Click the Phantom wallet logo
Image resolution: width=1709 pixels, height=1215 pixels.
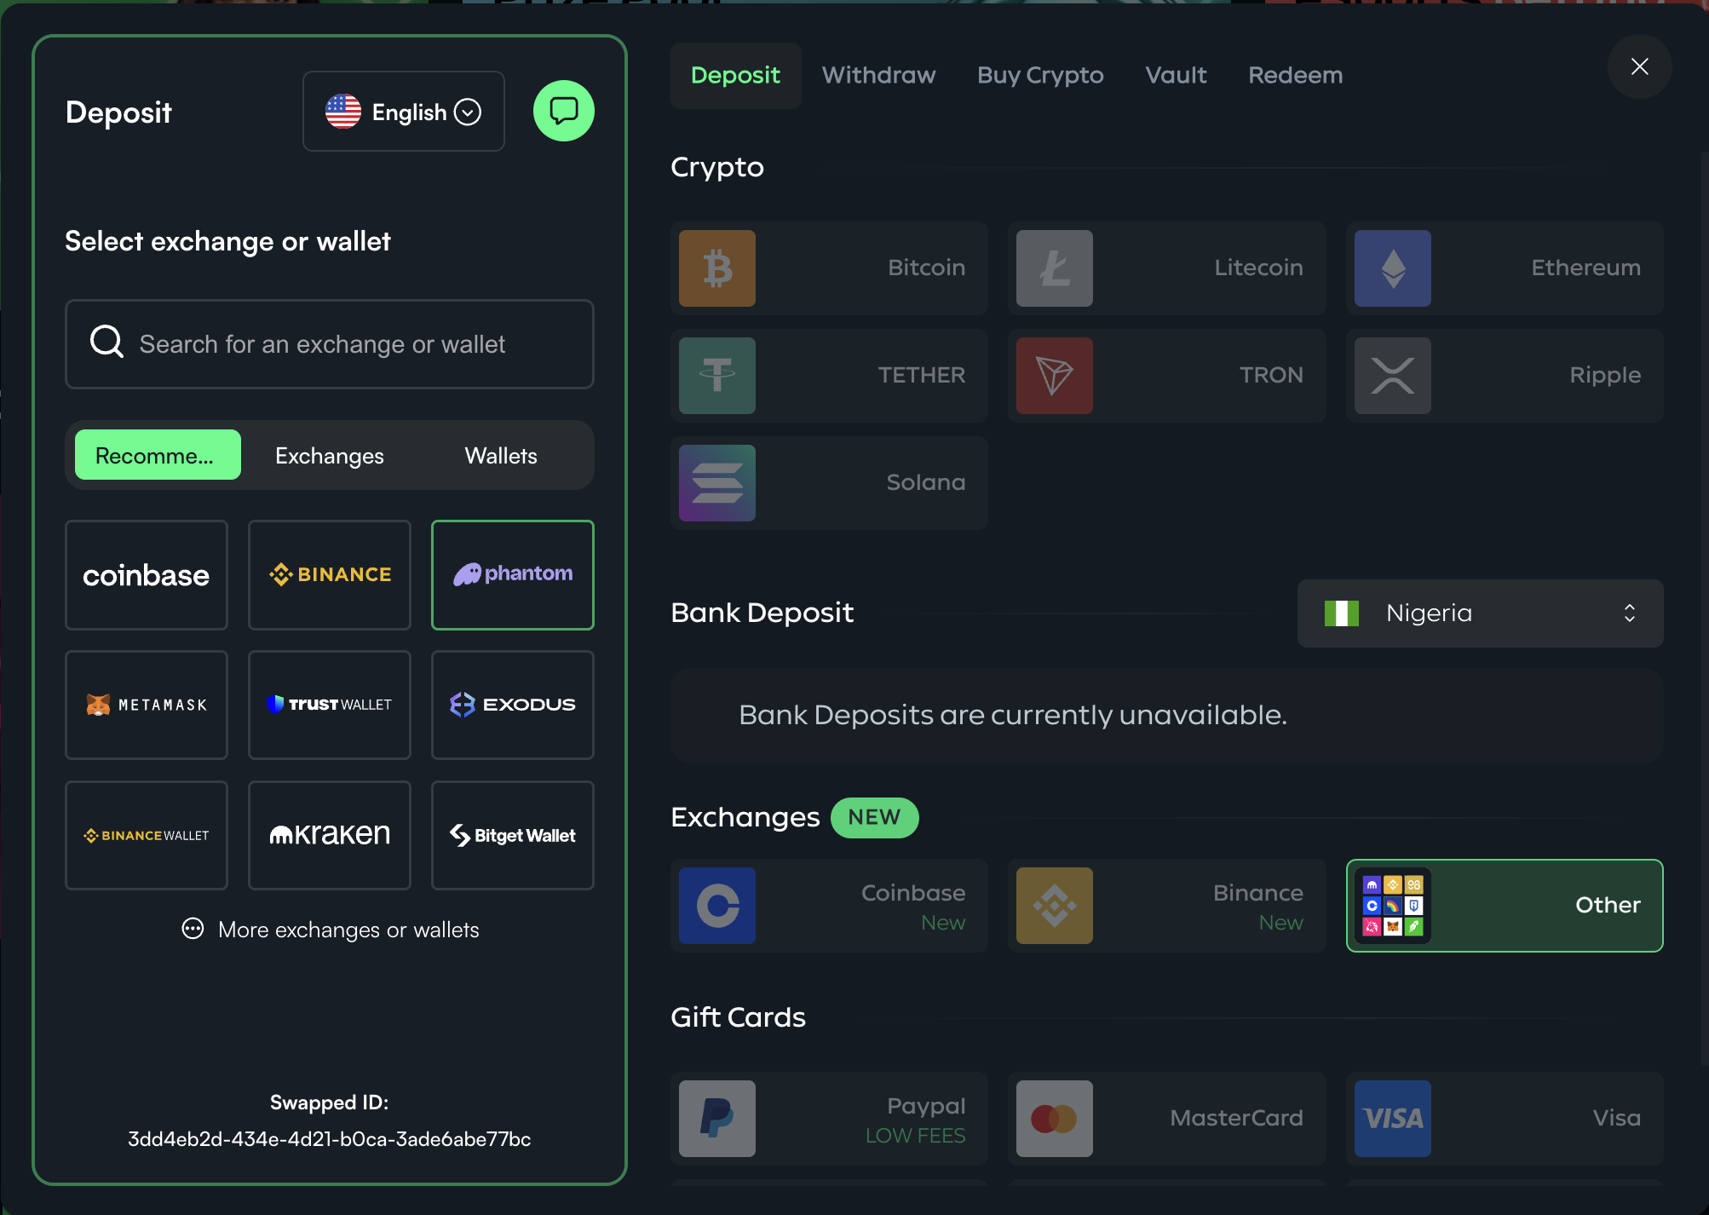coord(512,575)
